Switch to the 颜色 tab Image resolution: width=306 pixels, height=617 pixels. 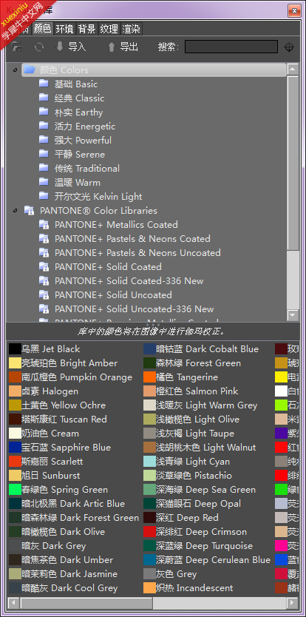(42, 29)
